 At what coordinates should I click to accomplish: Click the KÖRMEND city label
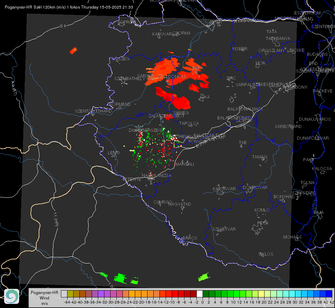pos(120,104)
